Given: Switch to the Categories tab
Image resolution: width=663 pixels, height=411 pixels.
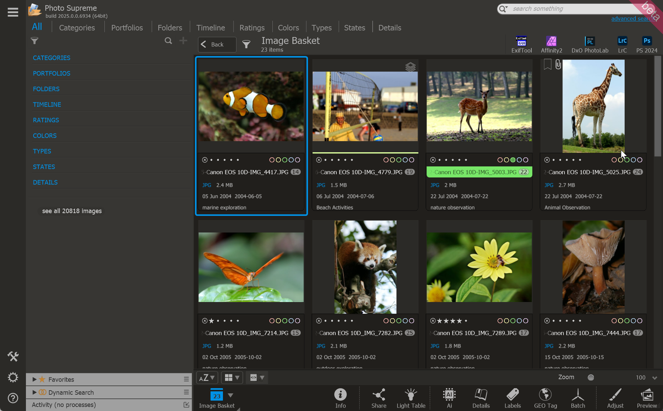Looking at the screenshot, I should pyautogui.click(x=77, y=28).
